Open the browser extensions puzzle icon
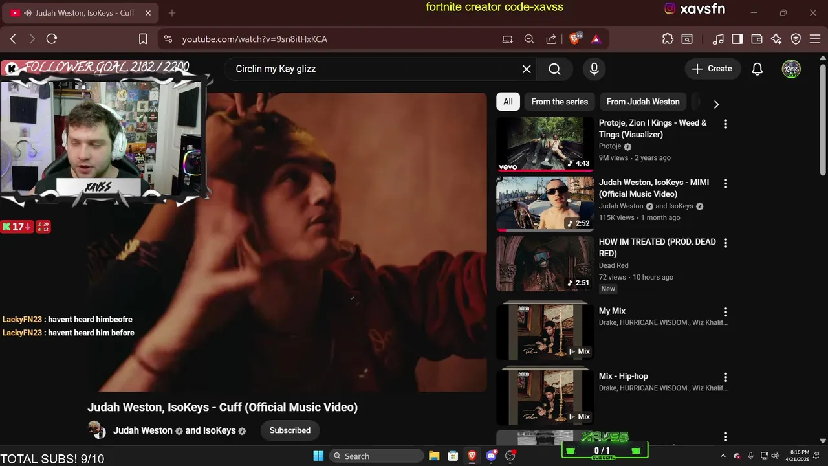 (668, 39)
